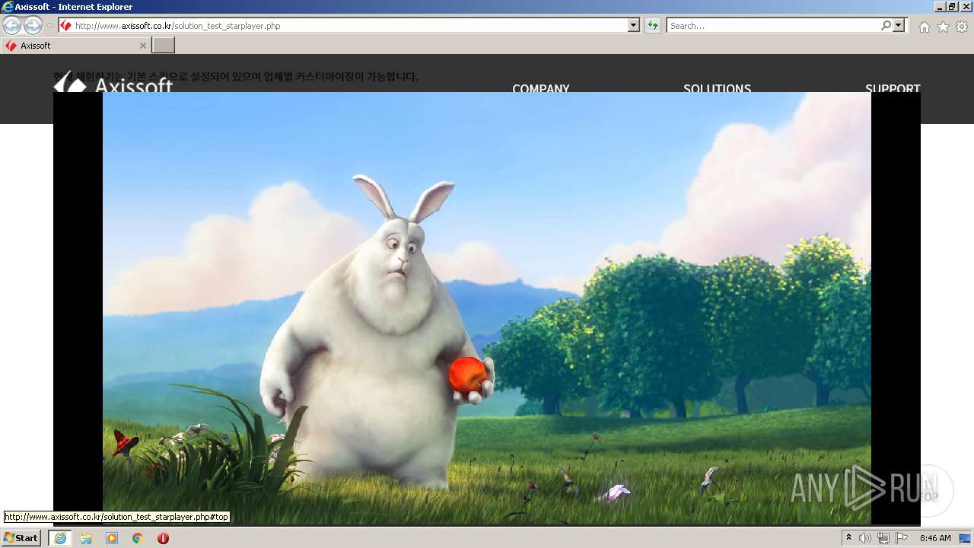
Task: Open the SUPPORT navigation menu
Action: [x=893, y=88]
